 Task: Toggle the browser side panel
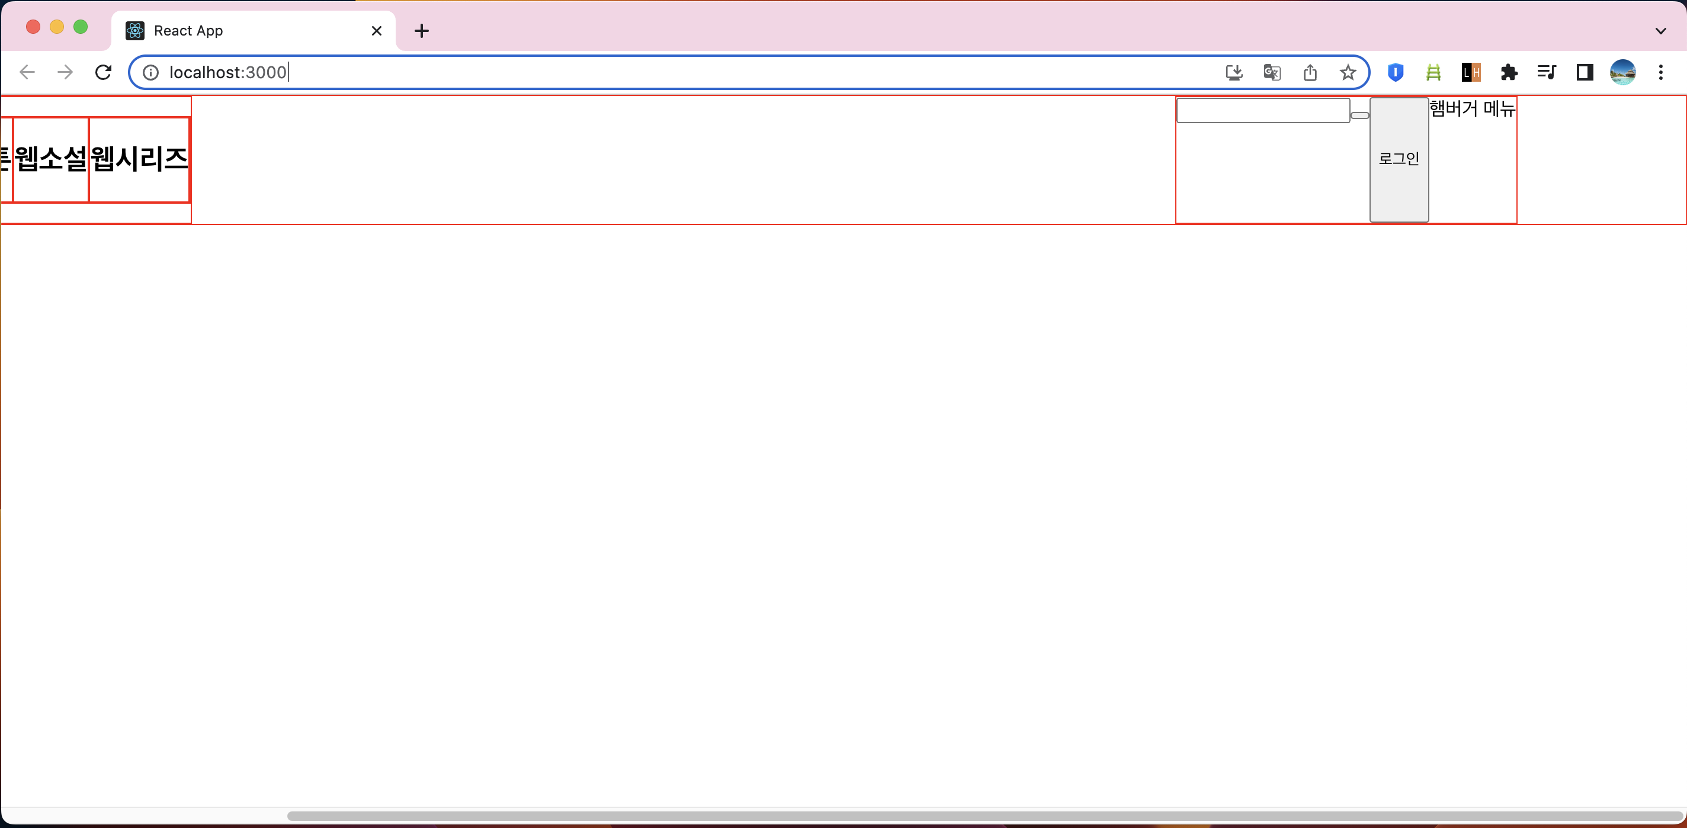click(x=1585, y=72)
